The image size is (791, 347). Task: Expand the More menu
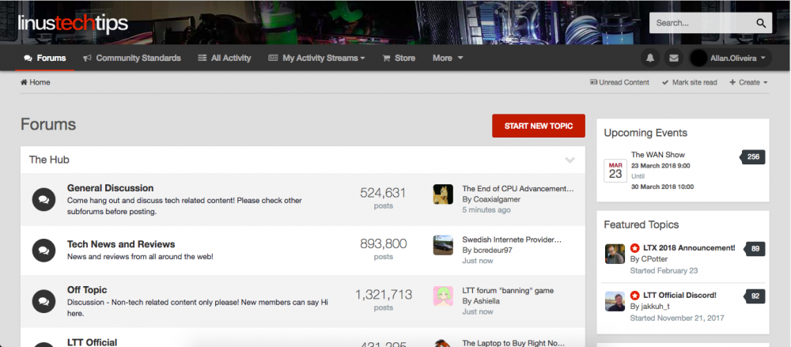(448, 58)
